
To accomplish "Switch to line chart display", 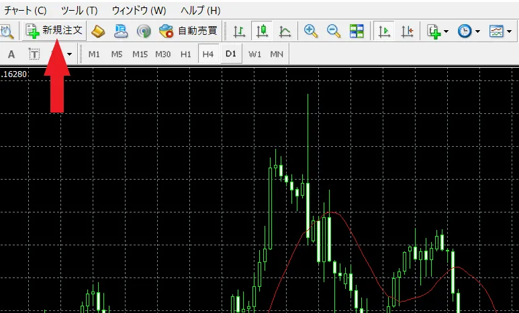I will click(x=285, y=31).
